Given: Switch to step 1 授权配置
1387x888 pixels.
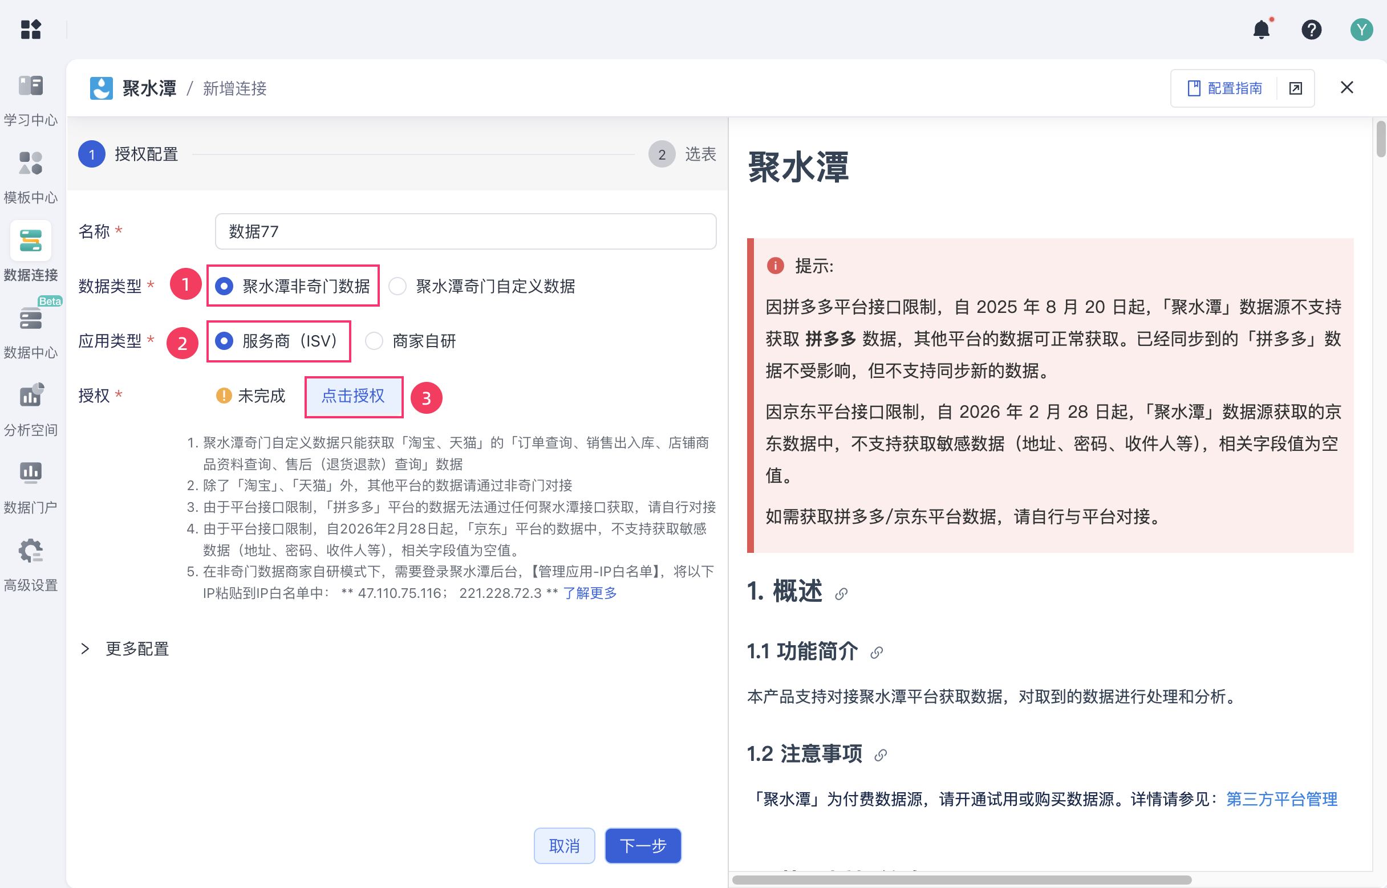Looking at the screenshot, I should coord(128,154).
